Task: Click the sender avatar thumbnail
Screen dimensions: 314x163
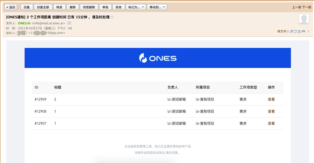Action: [304, 19]
